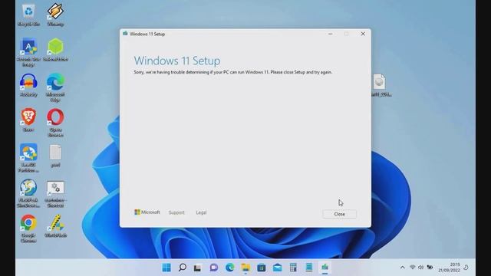Click the X in Setup title bar

point(363,34)
